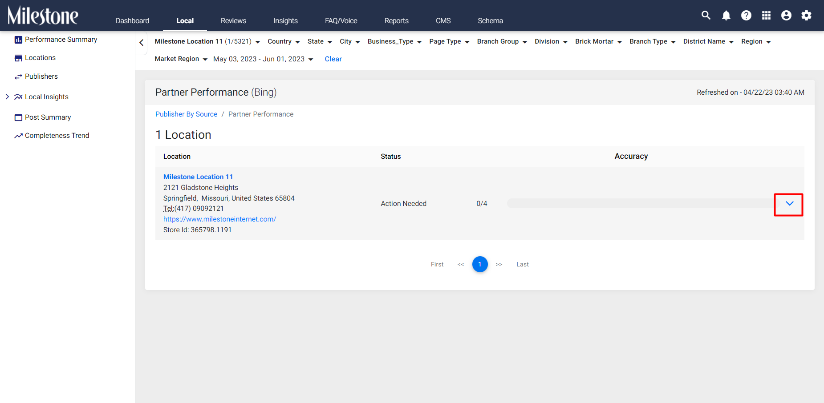Click the Local Insights graph icon

coord(18,97)
